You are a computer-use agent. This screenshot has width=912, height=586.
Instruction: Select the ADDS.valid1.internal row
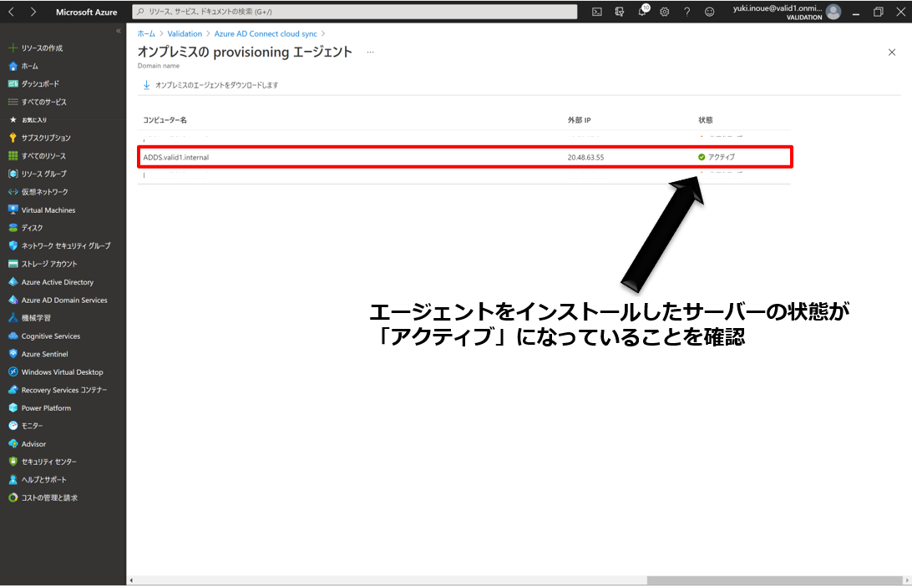click(464, 157)
